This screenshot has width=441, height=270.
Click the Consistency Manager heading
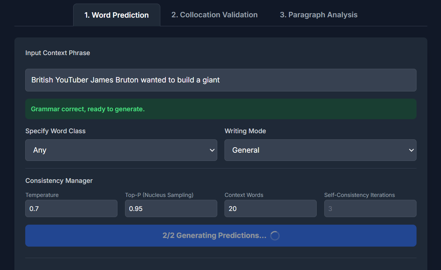click(59, 181)
